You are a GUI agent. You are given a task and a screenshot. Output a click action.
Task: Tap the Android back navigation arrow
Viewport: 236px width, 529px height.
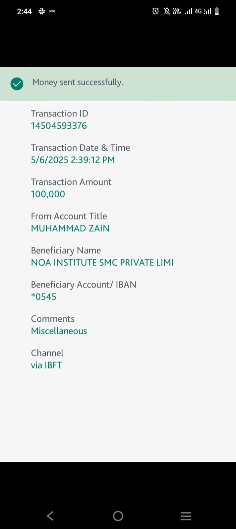(50, 516)
